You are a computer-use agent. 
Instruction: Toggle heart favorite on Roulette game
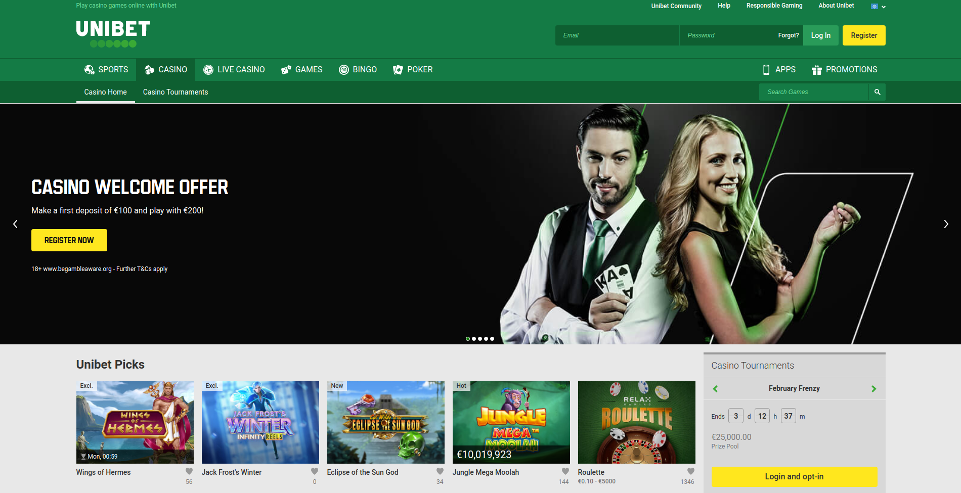(691, 471)
